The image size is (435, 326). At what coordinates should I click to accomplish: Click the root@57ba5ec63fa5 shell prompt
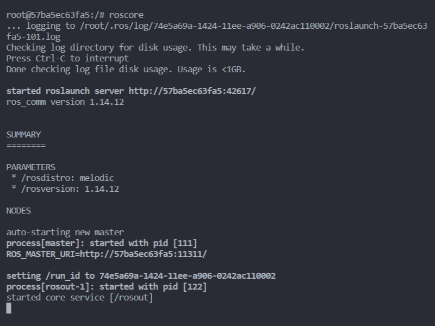tap(55, 15)
